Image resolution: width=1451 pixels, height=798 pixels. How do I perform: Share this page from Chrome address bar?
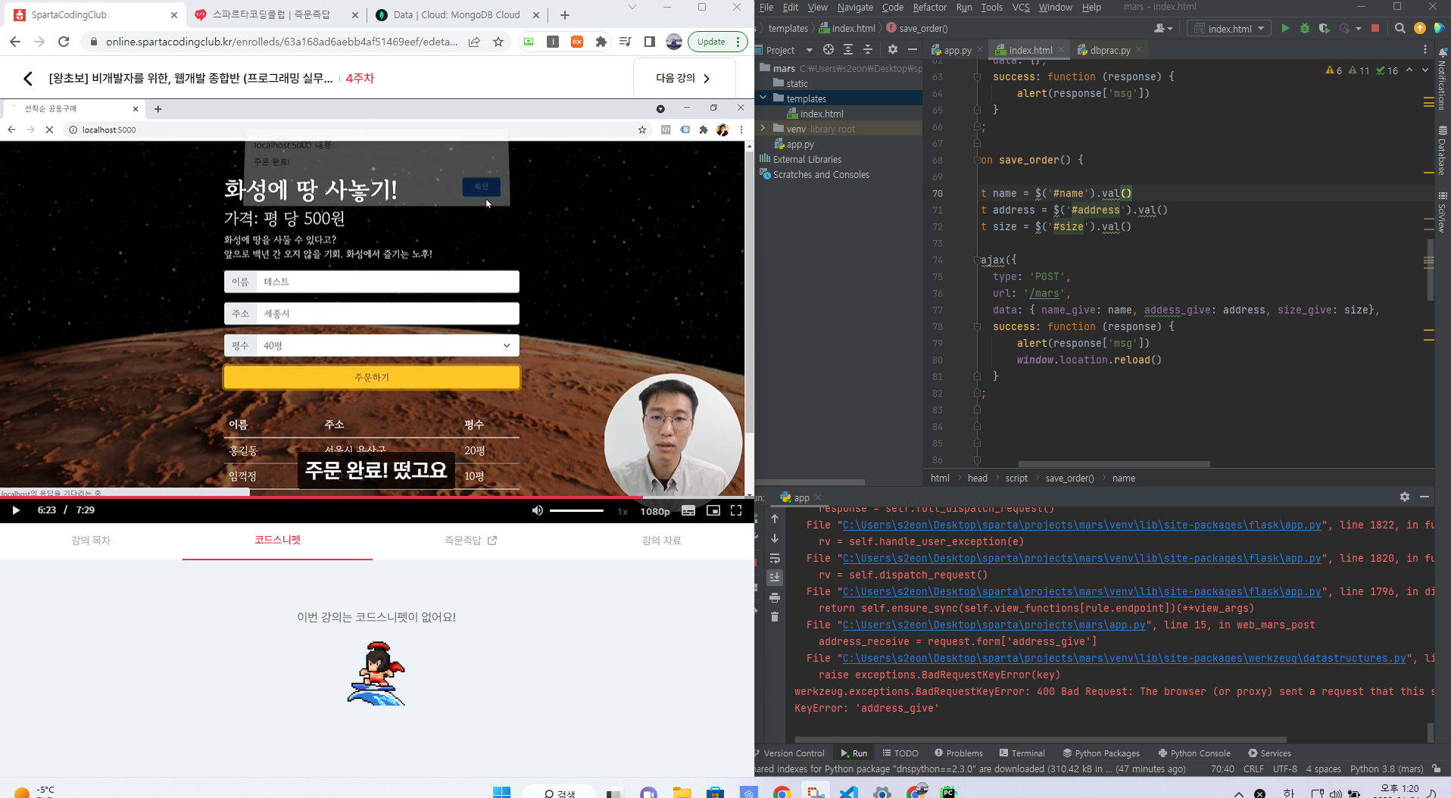click(474, 42)
